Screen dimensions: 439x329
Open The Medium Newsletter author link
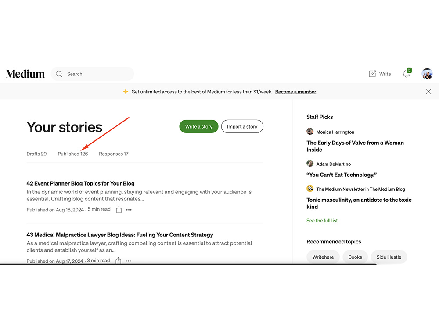pyautogui.click(x=340, y=189)
